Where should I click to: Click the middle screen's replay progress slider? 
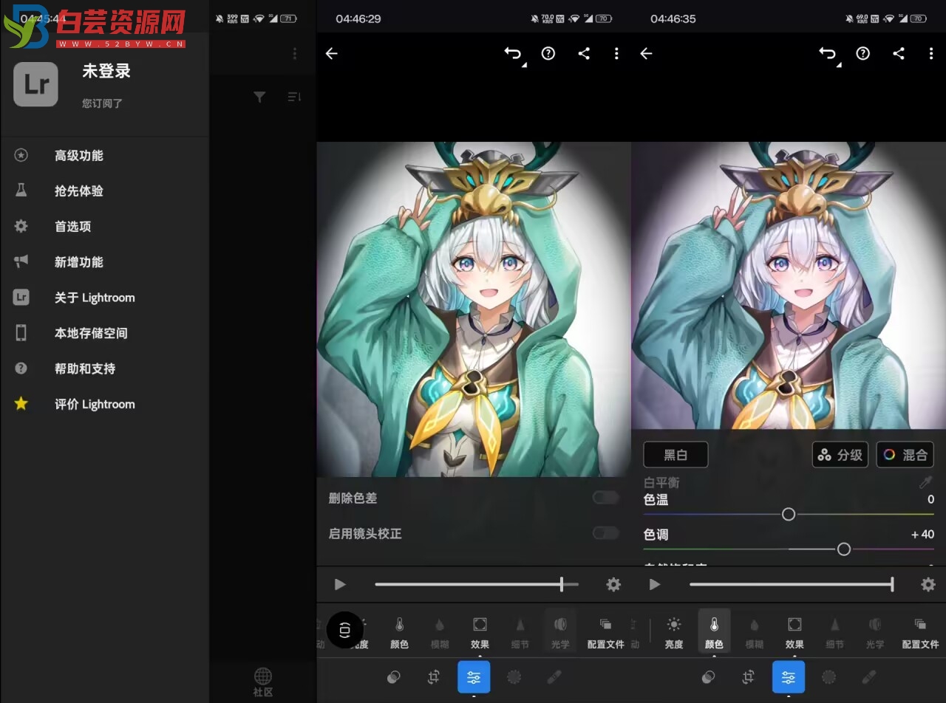(x=477, y=585)
